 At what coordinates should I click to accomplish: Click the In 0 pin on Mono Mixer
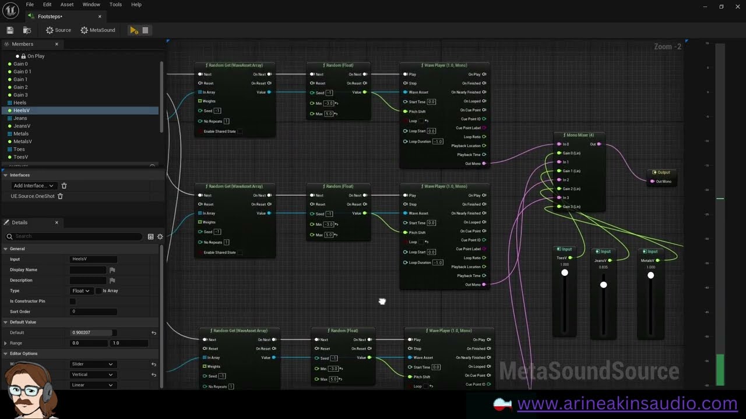click(x=558, y=144)
